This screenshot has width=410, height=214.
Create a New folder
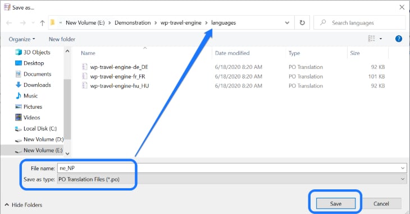coord(62,39)
